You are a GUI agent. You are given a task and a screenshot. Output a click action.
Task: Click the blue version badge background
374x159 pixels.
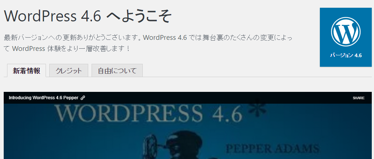coord(345,37)
